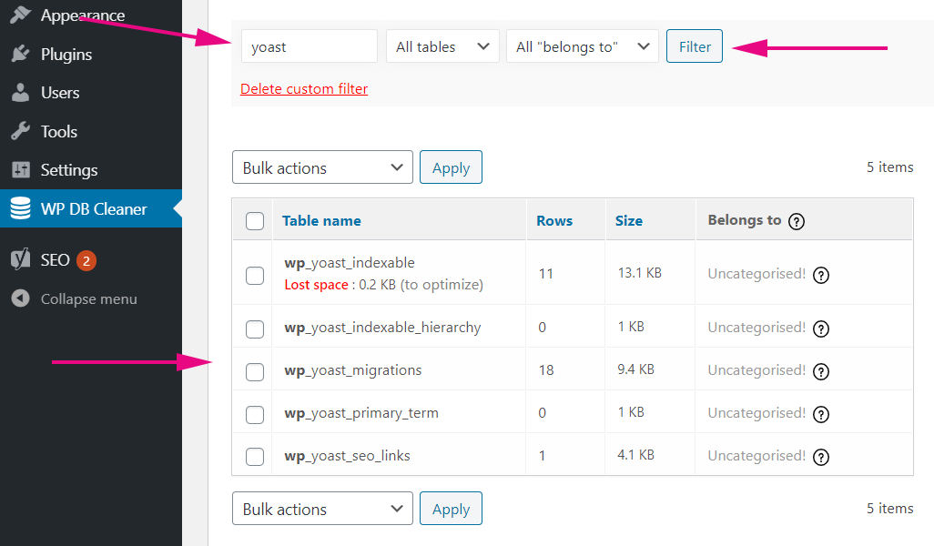Click the Settings sliders icon
The height and width of the screenshot is (546, 934).
pyautogui.click(x=20, y=169)
